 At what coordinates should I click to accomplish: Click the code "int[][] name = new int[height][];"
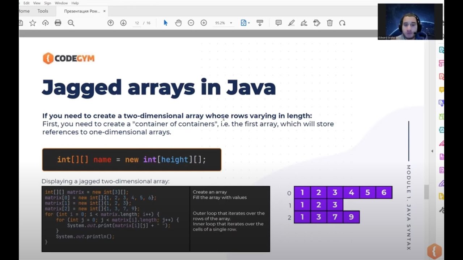[132, 160]
